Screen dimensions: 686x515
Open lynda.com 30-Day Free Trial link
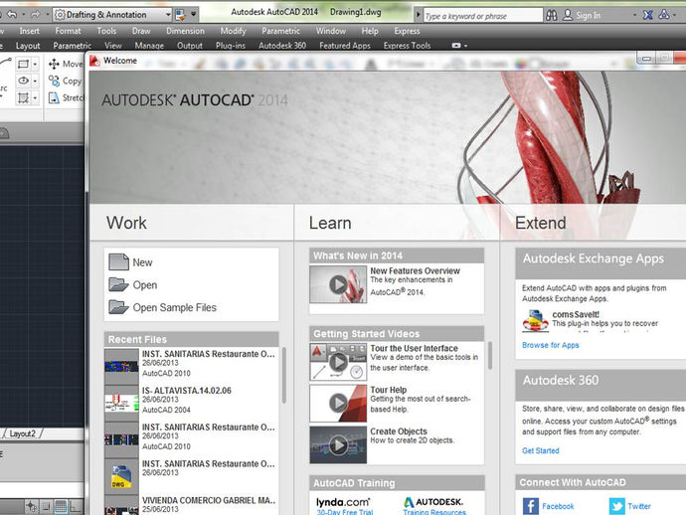[x=345, y=512]
